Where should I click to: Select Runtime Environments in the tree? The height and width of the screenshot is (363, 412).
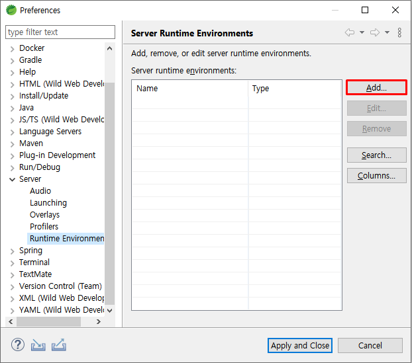66,239
